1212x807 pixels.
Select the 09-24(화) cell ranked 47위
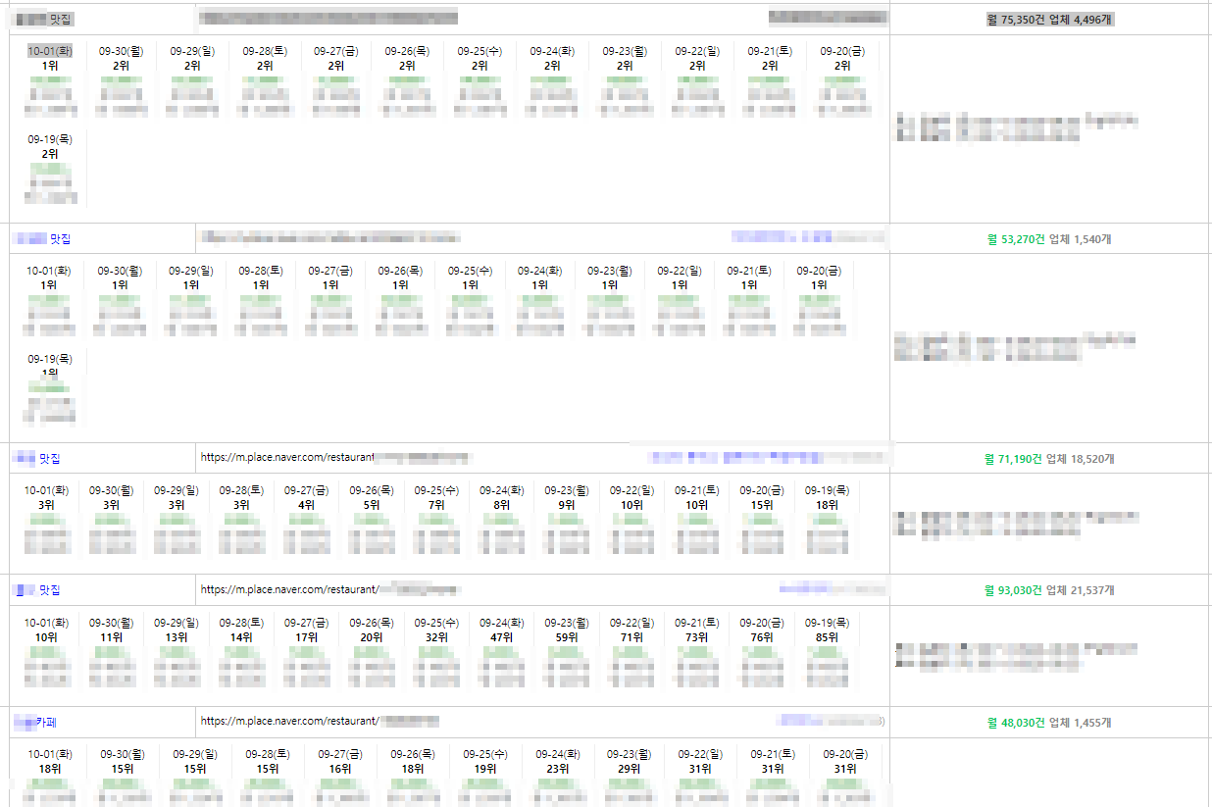tap(501, 630)
